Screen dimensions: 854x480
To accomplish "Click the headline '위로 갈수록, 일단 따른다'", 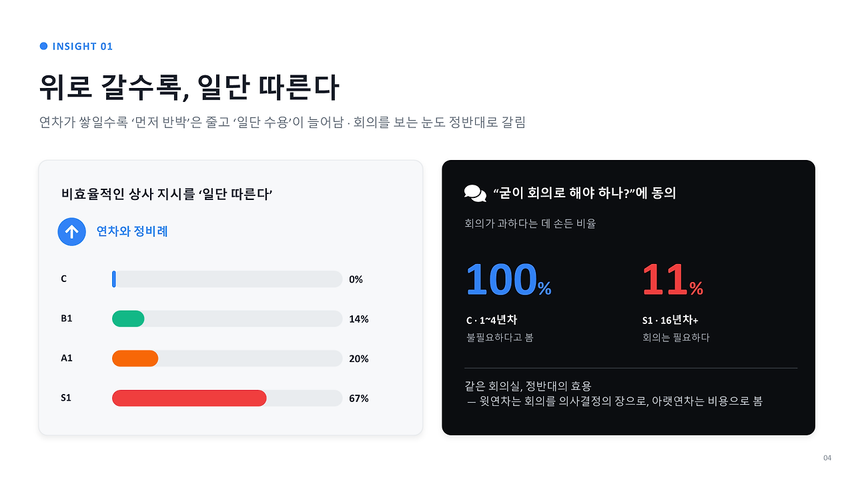I will point(189,87).
